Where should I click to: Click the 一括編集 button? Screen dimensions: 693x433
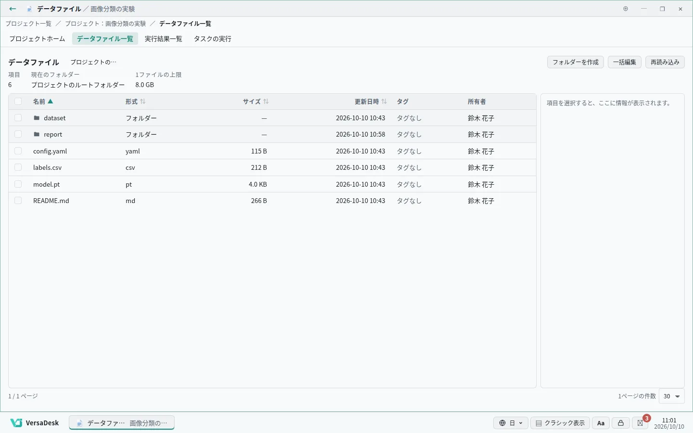click(x=625, y=62)
